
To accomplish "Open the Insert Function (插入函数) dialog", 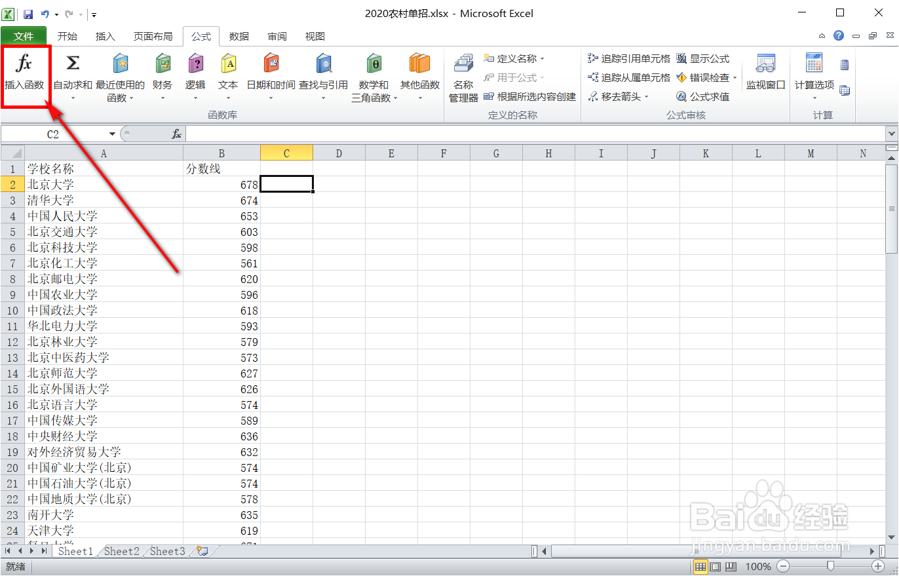I will (25, 73).
